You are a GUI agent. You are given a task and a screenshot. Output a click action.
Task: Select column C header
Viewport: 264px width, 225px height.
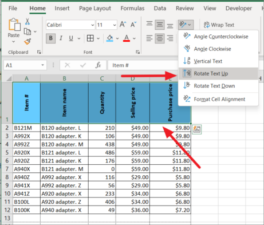tap(102, 78)
